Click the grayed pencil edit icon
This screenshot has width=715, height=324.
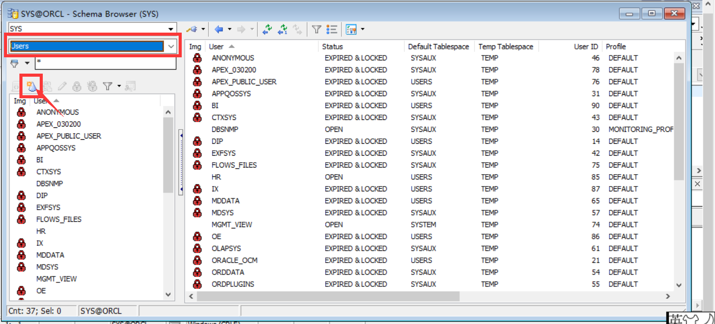(x=62, y=86)
